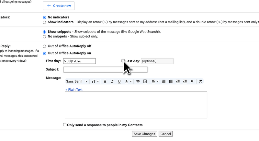This screenshot has height=141, width=259.
Task: Decrease the indent of message text
Action: (178, 81)
